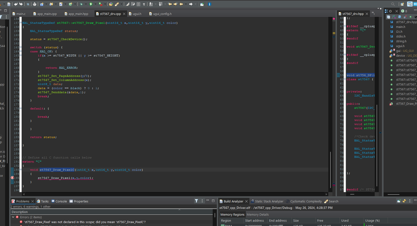Switch to the Build Targets view tab
Viewport: 417px width, 226px height.
(404, 11)
